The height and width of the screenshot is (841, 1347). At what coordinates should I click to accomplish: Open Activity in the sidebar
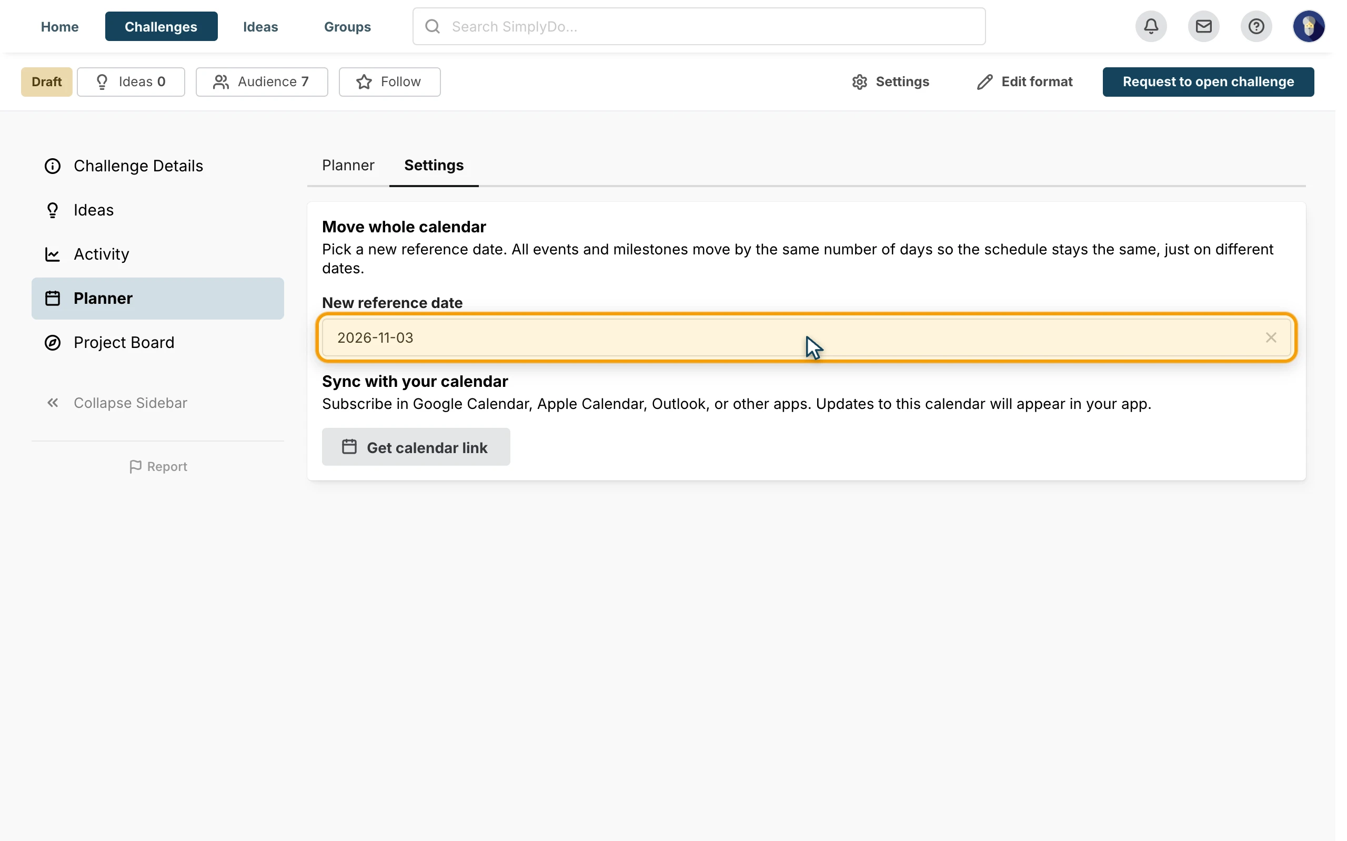(x=157, y=254)
